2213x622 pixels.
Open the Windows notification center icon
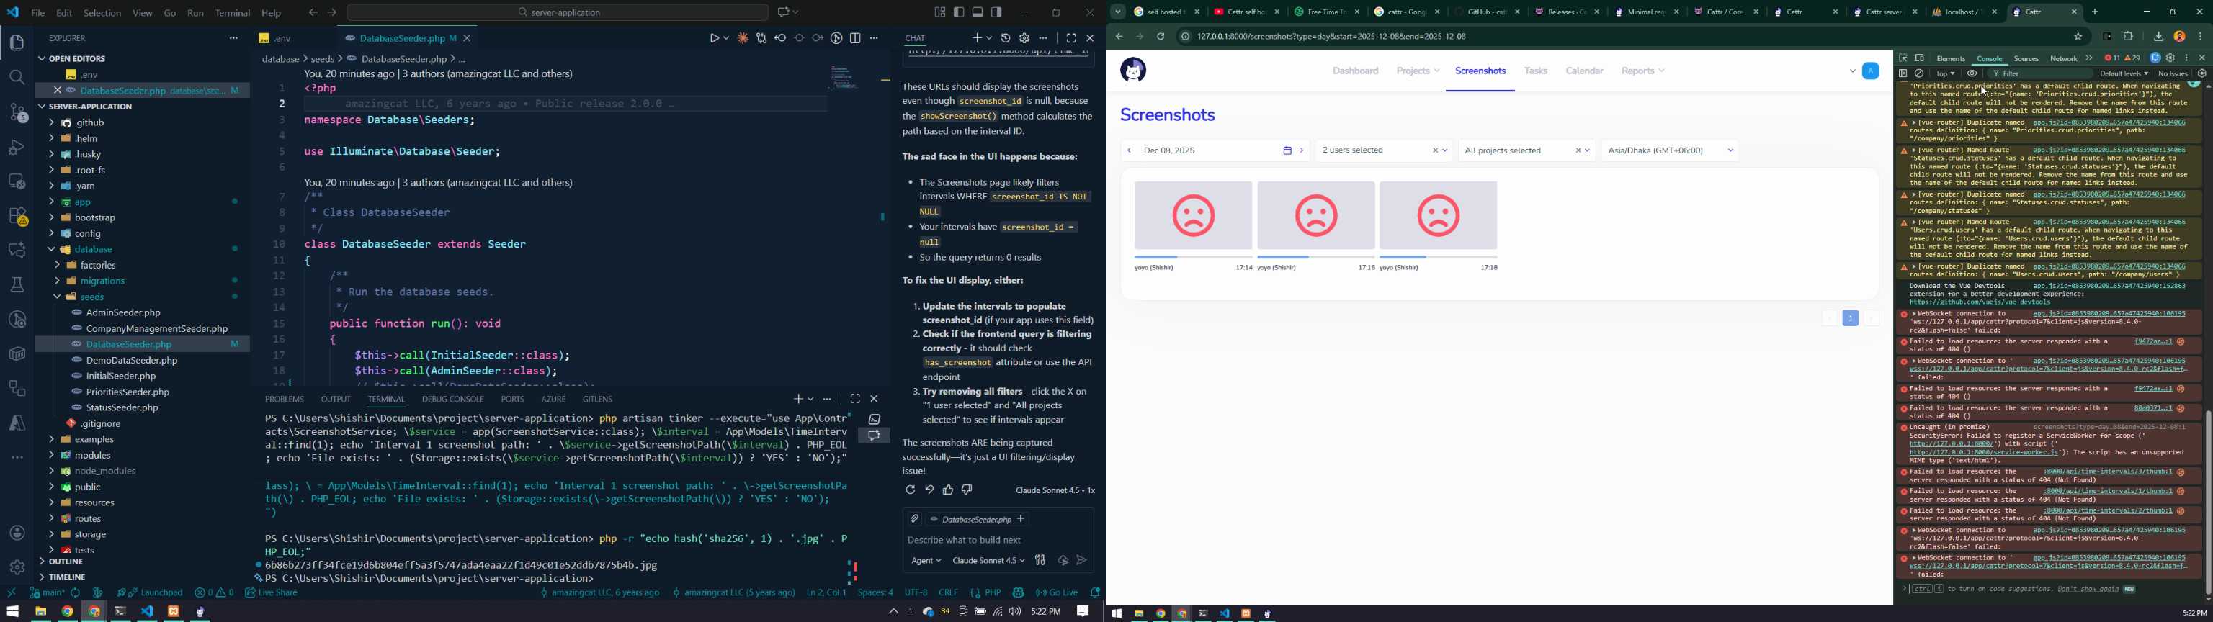coord(1083,612)
